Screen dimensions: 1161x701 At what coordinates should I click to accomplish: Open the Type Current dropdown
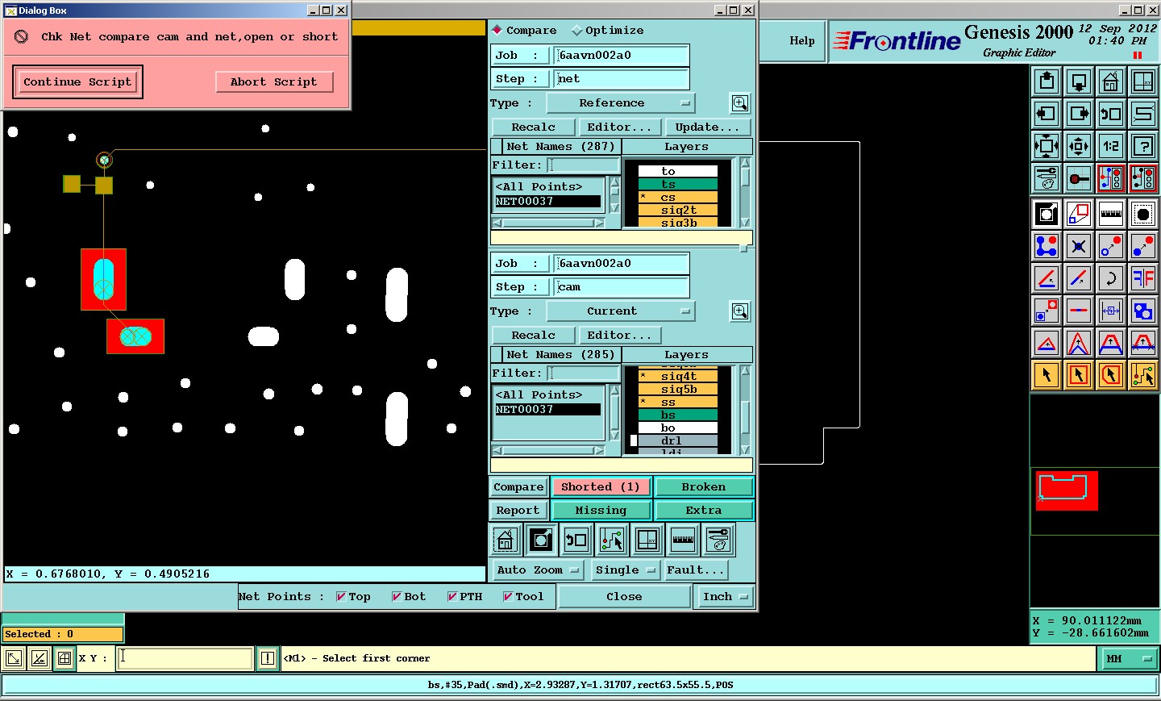point(620,311)
